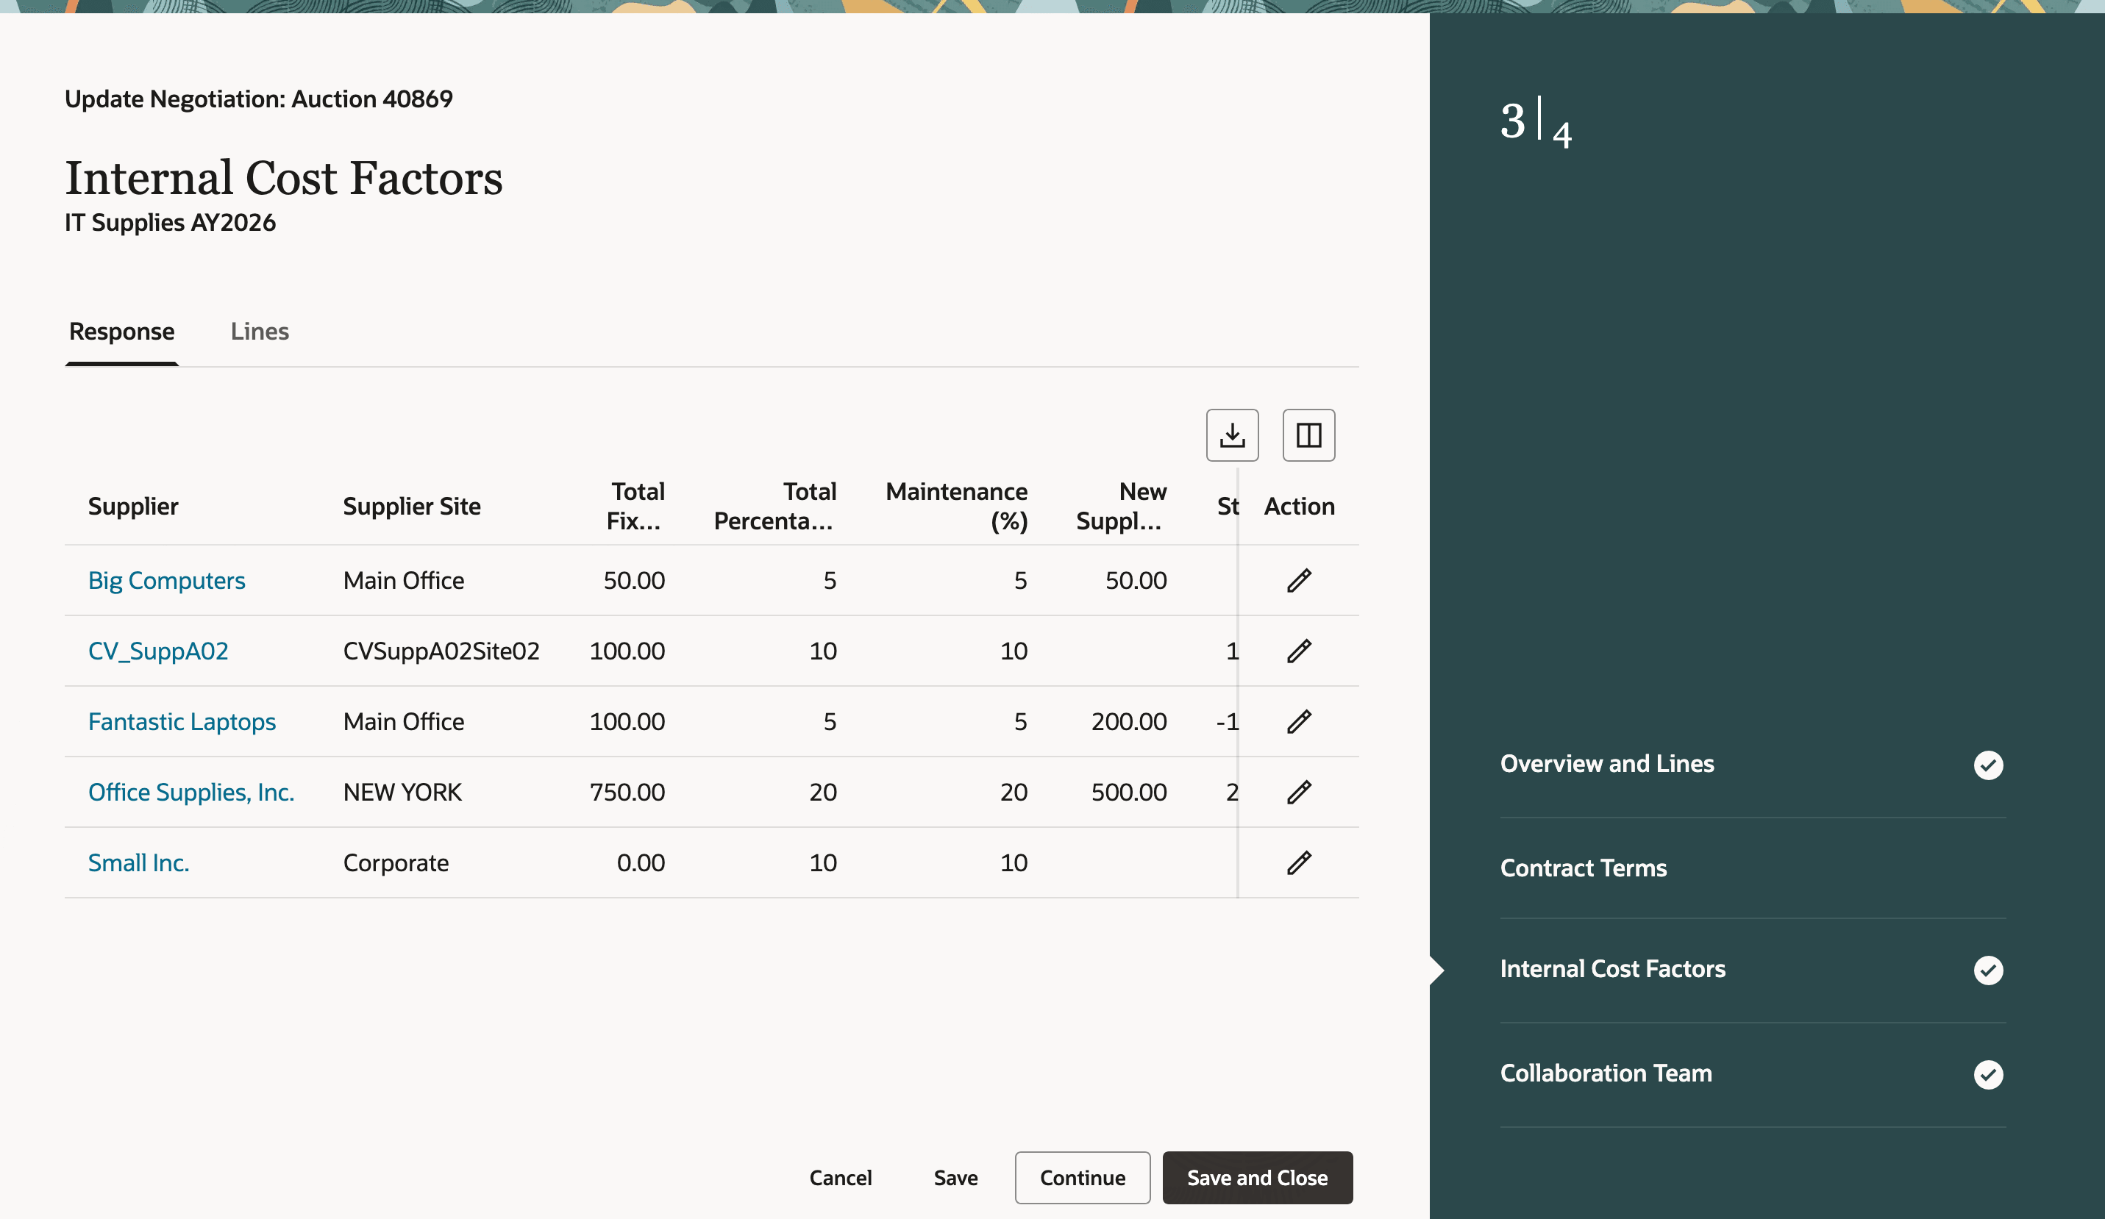This screenshot has width=2105, height=1219.
Task: Sort by the Supplier column header
Action: point(133,505)
